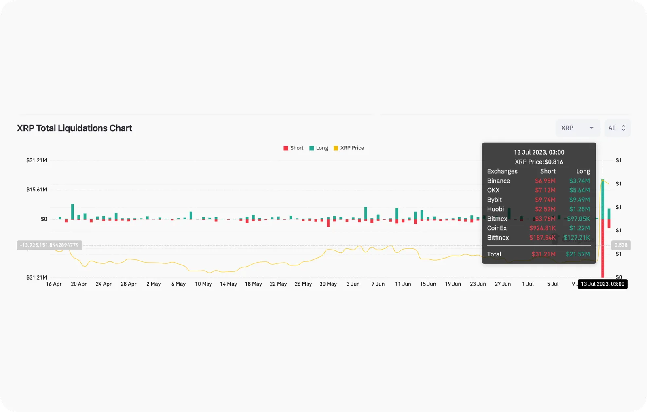This screenshot has width=647, height=412.
Task: Click the 18 May date label
Action: (254, 284)
